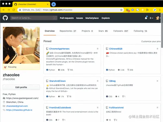Open the user avatar menu in header

click(158, 18)
